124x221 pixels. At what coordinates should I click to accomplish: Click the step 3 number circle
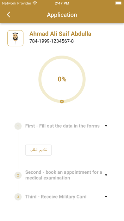pyautogui.click(x=18, y=197)
